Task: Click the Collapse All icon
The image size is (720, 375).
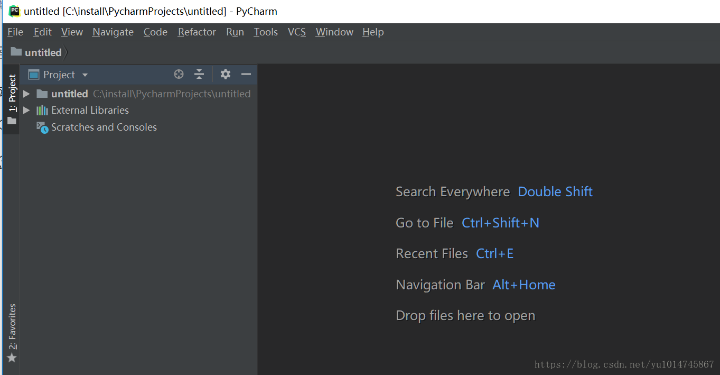Action: [x=199, y=75]
